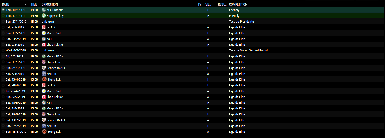
Task: Open Hong Lok name on 18/8/2019 row
Action: click(x=54, y=132)
